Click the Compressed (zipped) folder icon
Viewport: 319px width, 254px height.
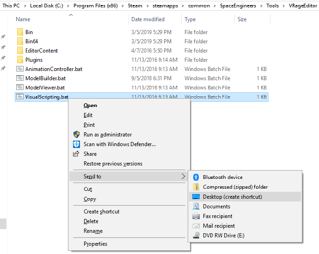point(196,187)
